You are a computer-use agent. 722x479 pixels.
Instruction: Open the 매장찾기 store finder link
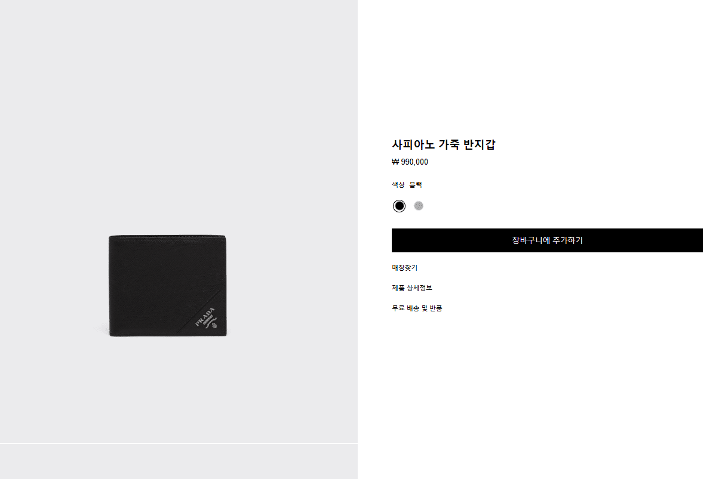405,268
